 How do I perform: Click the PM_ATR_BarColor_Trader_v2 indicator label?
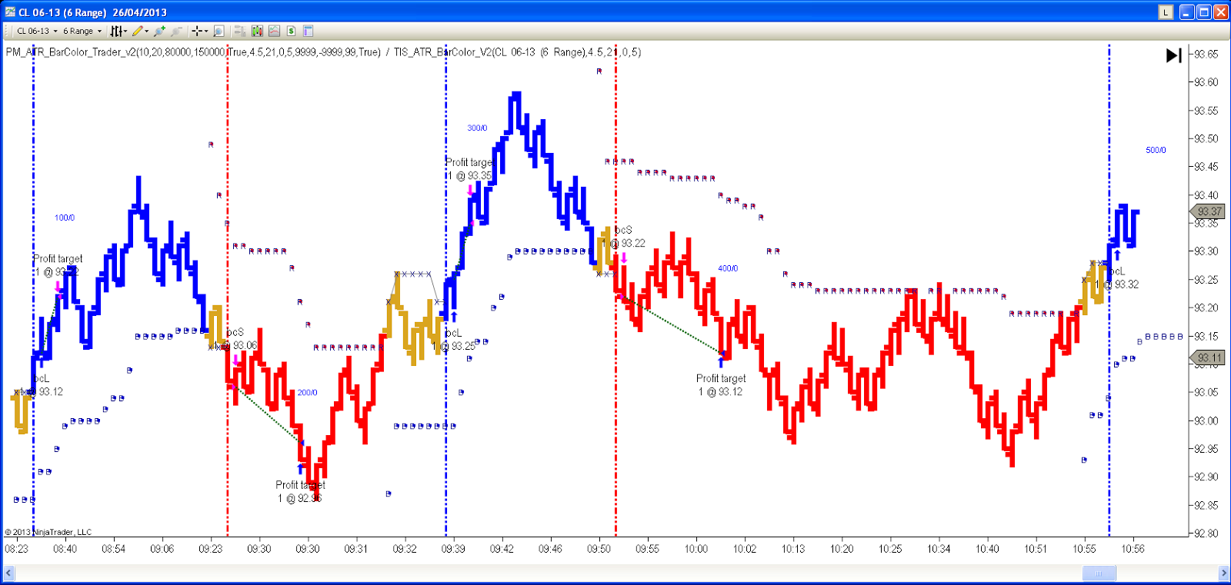click(193, 52)
